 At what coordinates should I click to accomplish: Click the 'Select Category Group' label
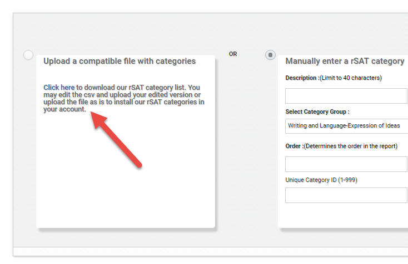[x=317, y=111]
